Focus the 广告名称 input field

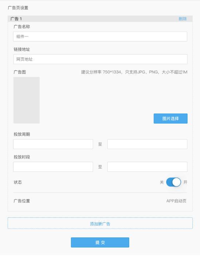click(100, 36)
